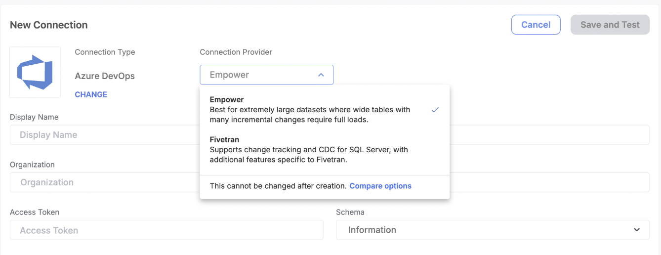The height and width of the screenshot is (255, 661).
Task: Collapse the Connection Provider chevron arrow
Action: tap(321, 75)
